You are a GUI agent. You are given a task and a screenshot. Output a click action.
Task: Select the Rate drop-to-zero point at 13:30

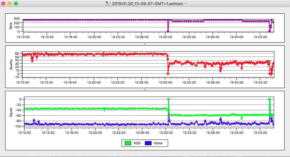coord(168,31)
